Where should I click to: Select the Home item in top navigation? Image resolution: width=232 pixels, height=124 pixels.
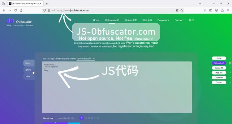(x=96, y=20)
